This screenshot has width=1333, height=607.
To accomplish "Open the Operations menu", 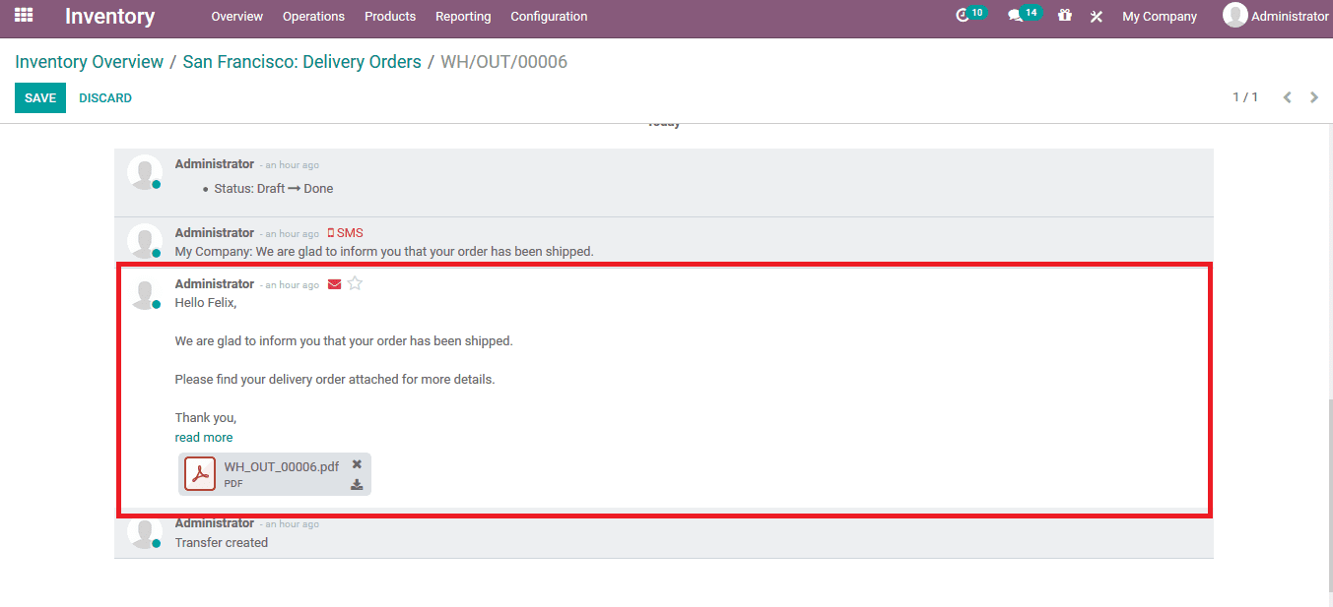I will pyautogui.click(x=313, y=16).
